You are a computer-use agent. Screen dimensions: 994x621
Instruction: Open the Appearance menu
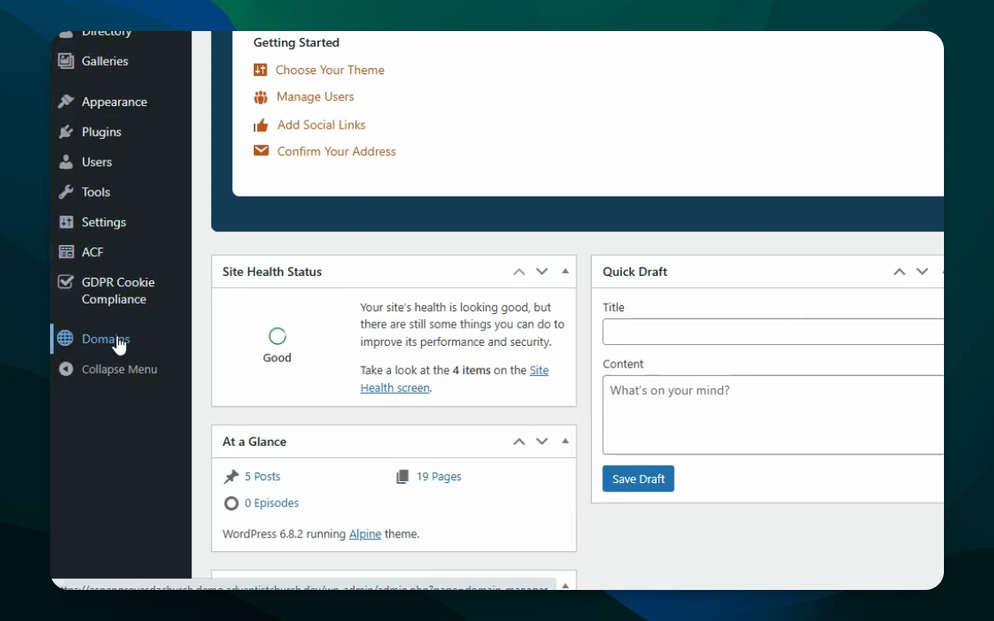[x=114, y=102]
